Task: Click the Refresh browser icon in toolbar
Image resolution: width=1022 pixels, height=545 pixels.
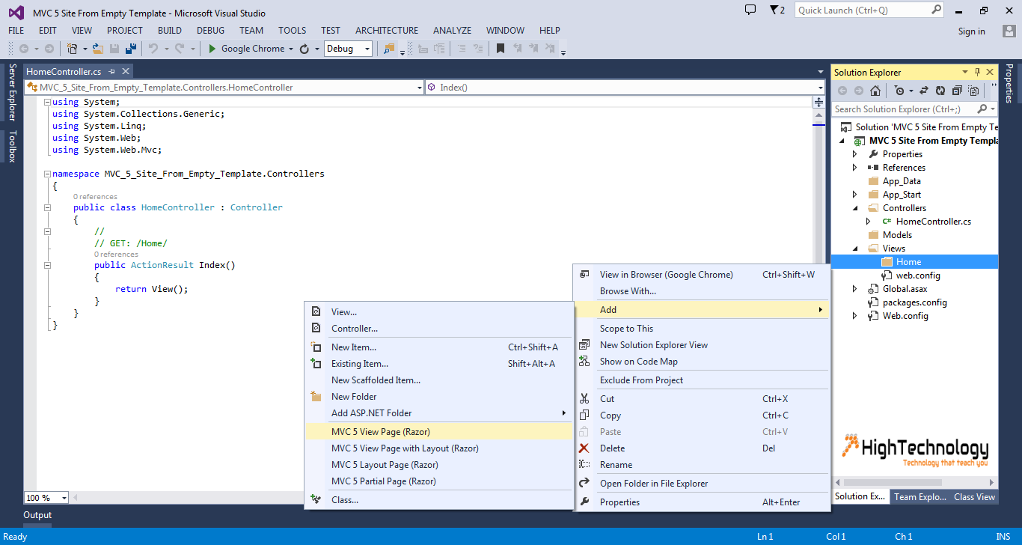Action: pyautogui.click(x=305, y=49)
